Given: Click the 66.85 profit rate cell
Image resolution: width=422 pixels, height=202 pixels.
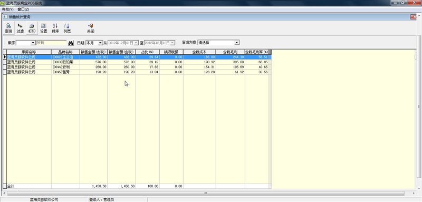Looking at the screenshot, I should (257, 62).
